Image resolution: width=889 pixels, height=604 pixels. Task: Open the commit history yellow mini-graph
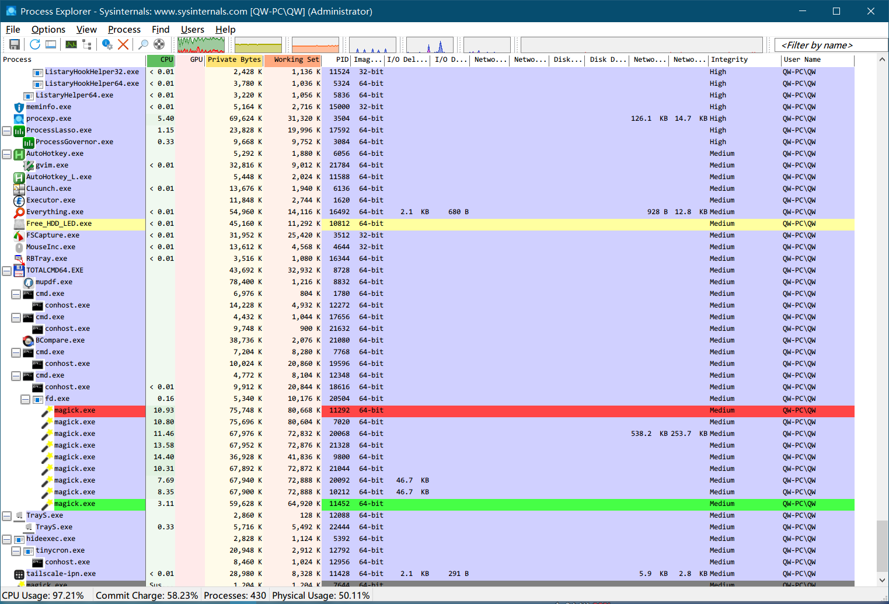click(258, 45)
